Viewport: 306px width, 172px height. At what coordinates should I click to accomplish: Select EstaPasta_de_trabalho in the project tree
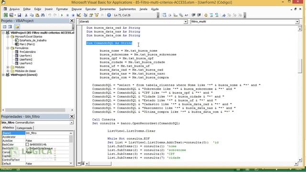[x=33, y=40]
